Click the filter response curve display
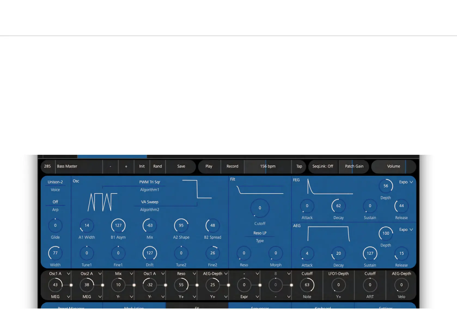 click(x=260, y=190)
